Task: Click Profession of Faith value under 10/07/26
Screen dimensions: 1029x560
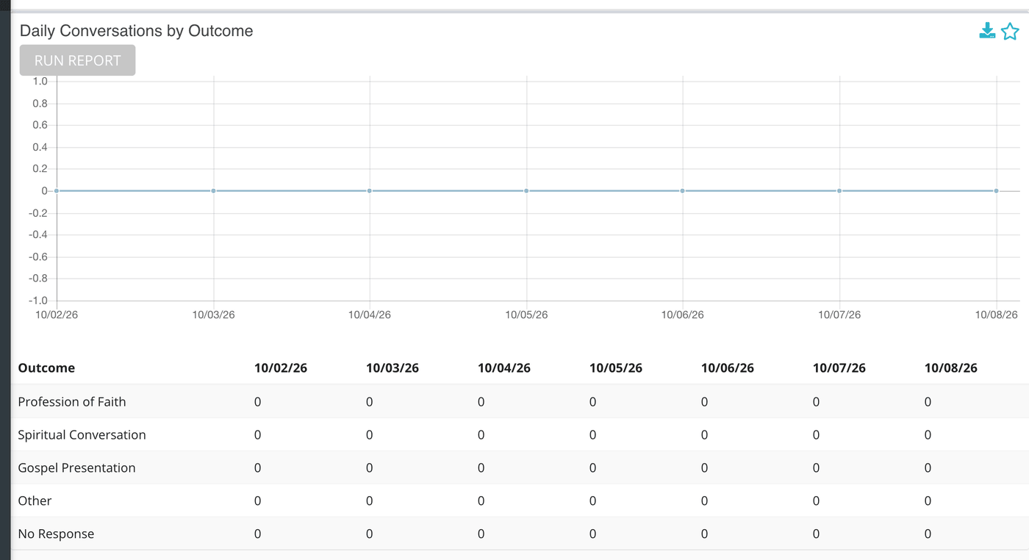Action: [816, 402]
